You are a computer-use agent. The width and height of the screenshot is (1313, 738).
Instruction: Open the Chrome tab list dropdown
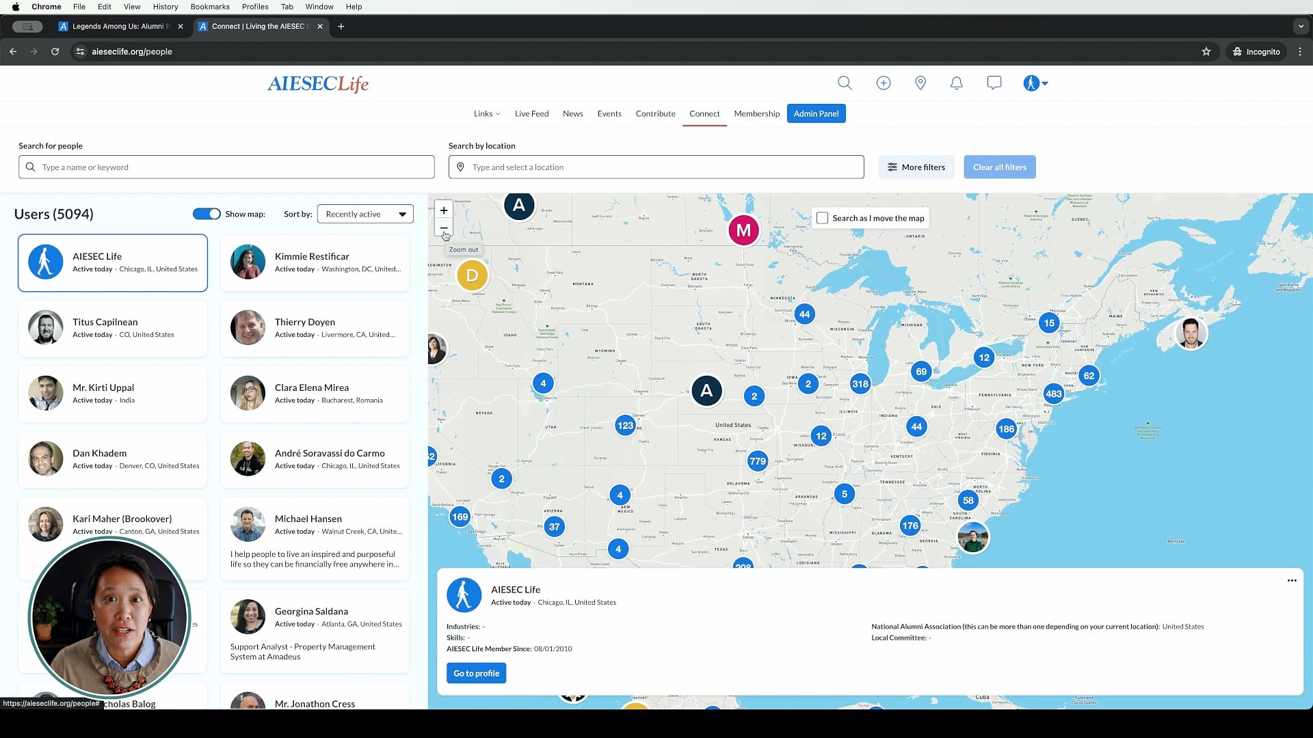[x=1301, y=27]
